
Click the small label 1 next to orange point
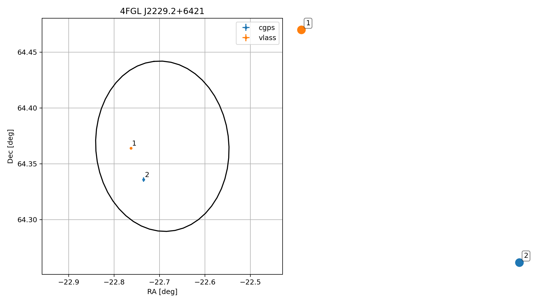pos(134,143)
